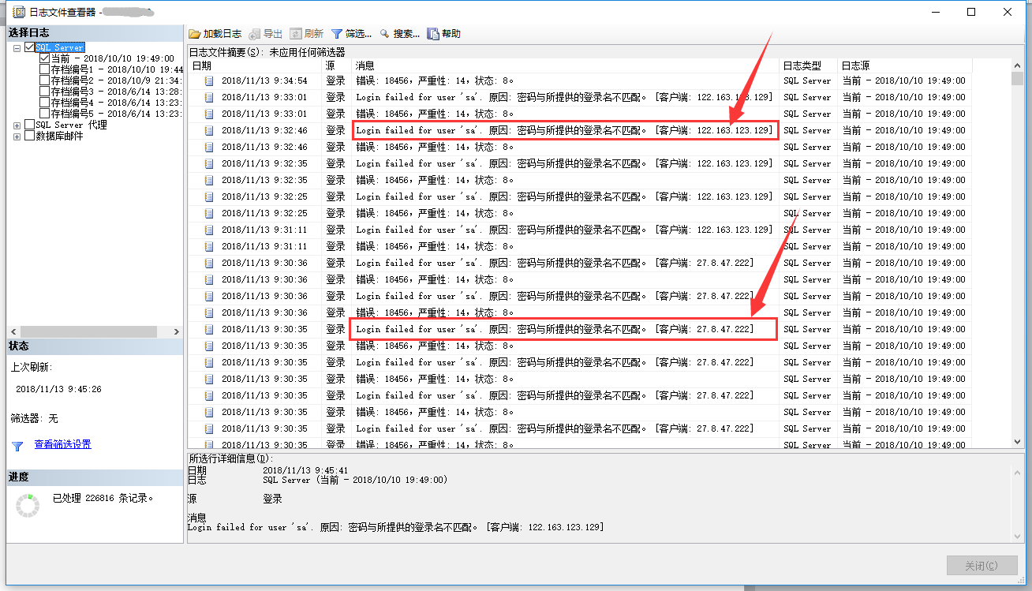Screen dimensions: 1032x591
Task: Click the row icon of 9:32:35 Login failed entry
Action: [209, 163]
